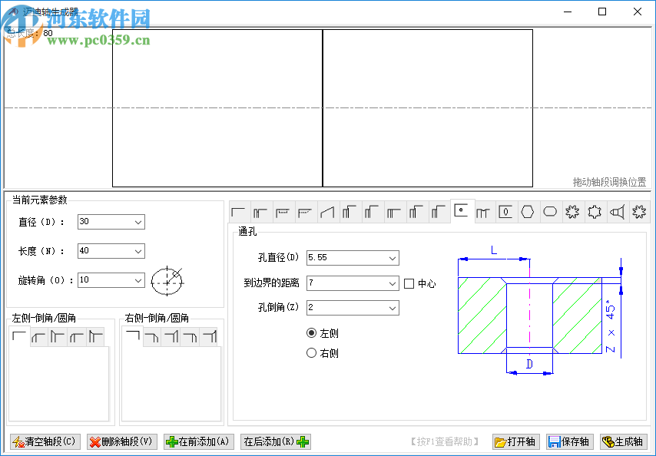Viewport: 656px width, 456px height.
Task: Click inside the 长度(N) length input field
Action: tap(104, 251)
